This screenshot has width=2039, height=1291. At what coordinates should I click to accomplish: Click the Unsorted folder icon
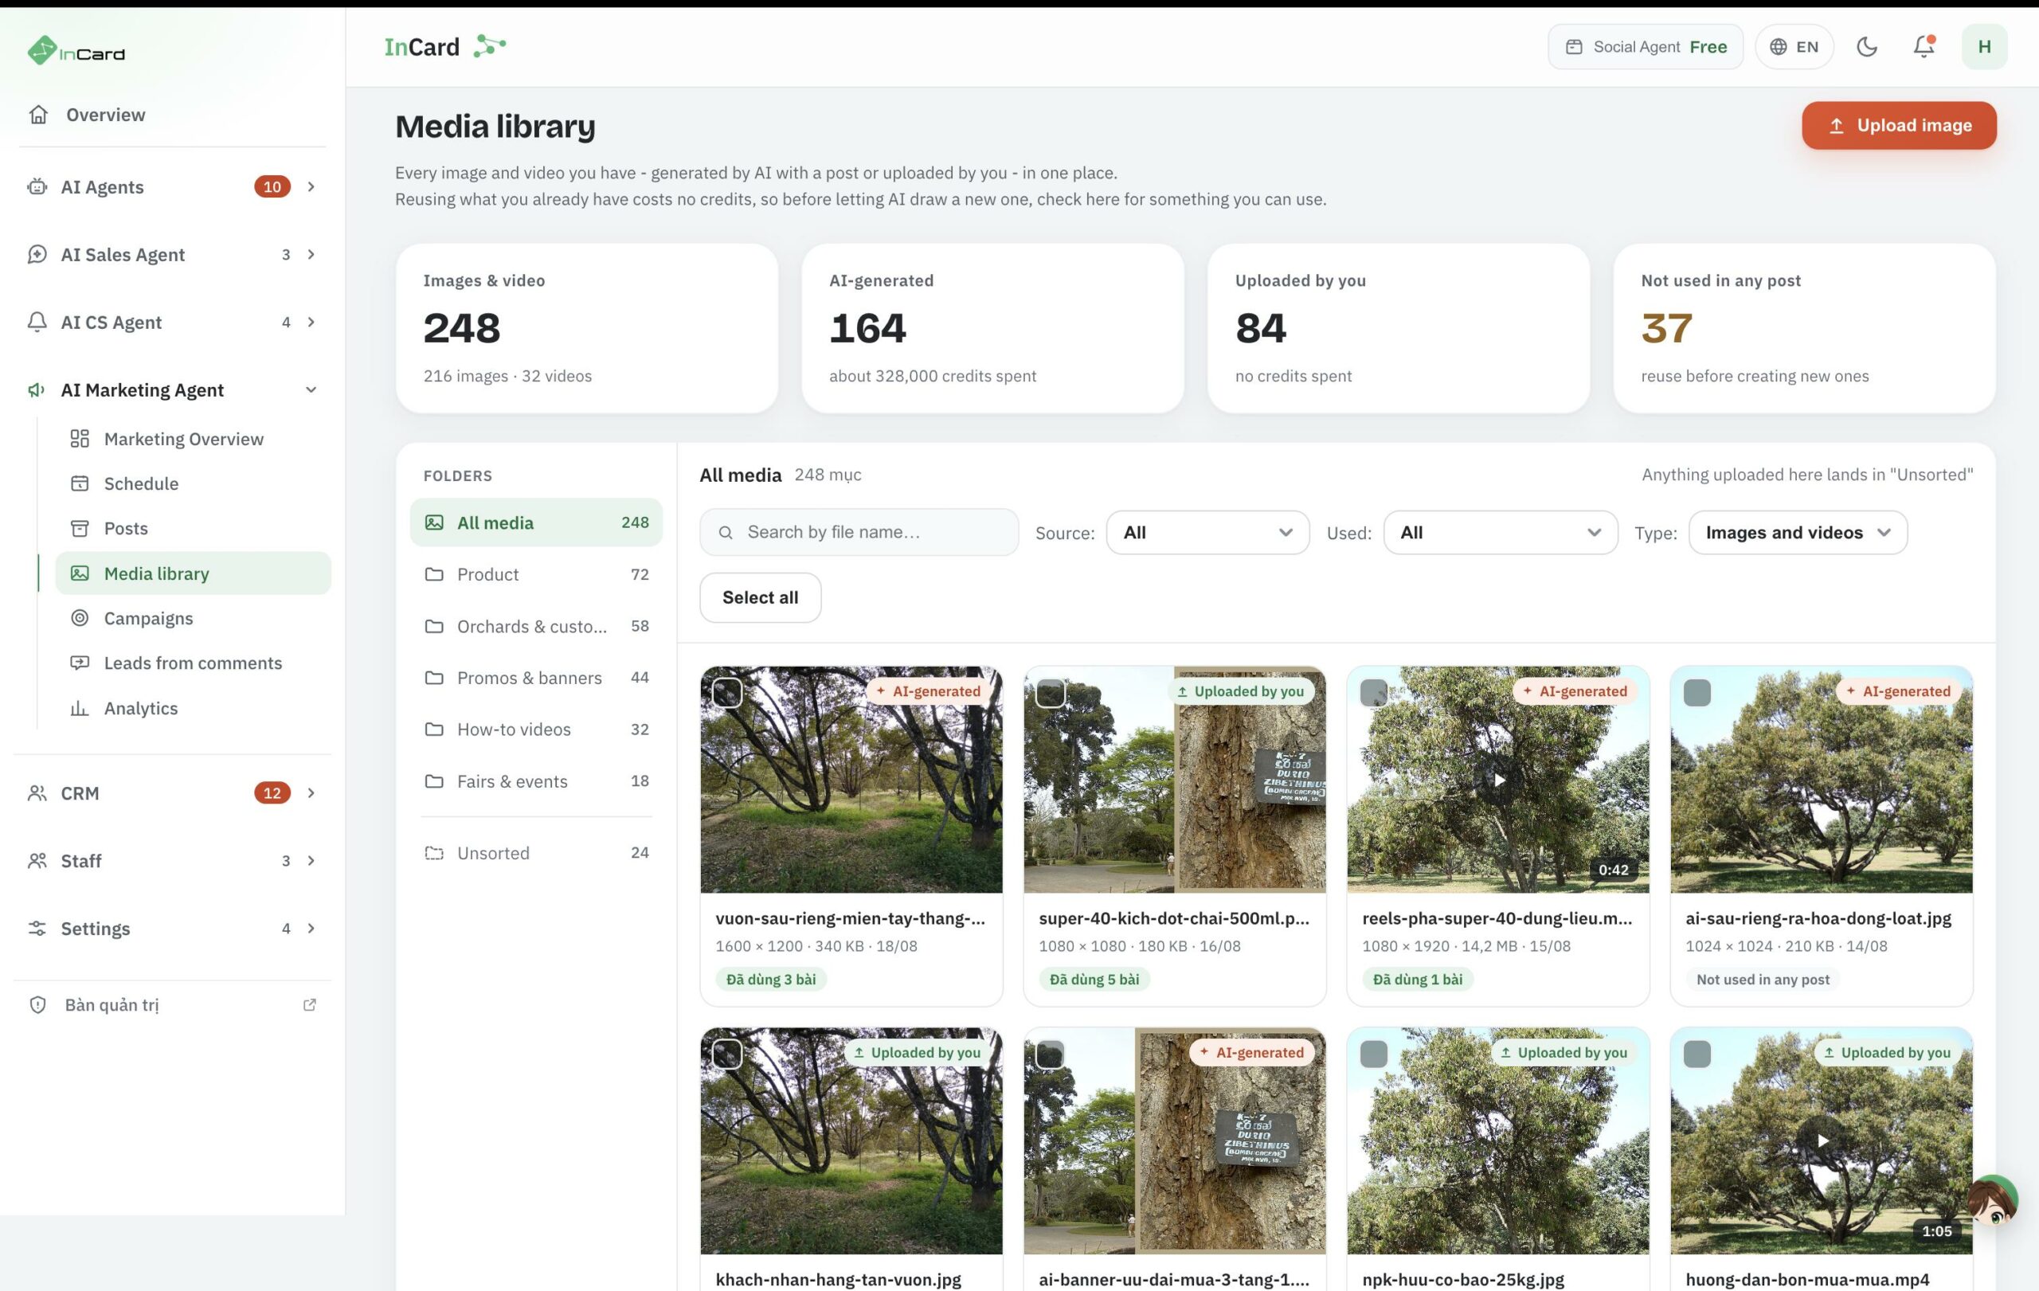[x=434, y=853]
